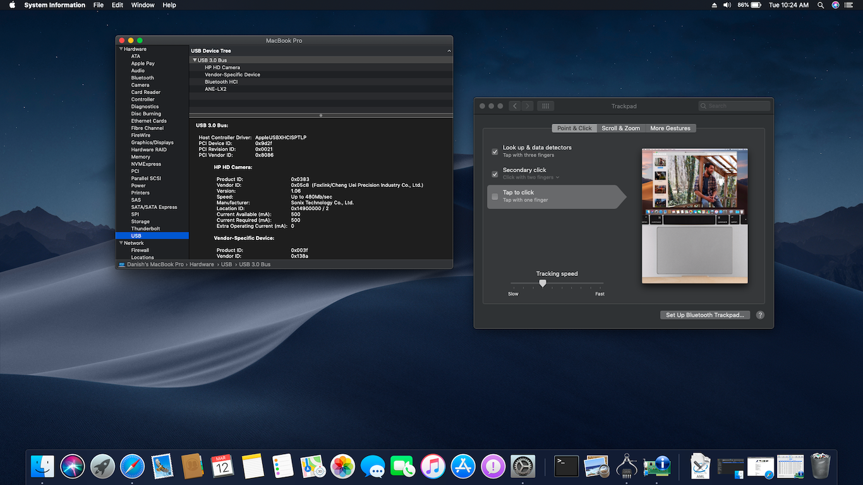Open the App Store dock icon
The width and height of the screenshot is (863, 485).
pyautogui.click(x=463, y=467)
